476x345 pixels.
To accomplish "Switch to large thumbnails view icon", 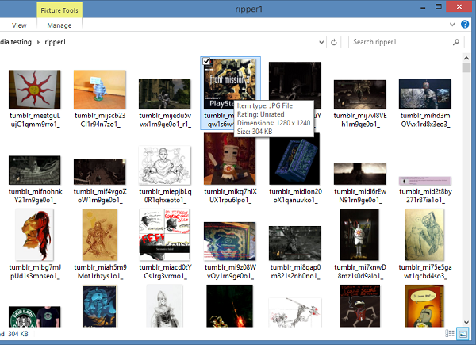I will pyautogui.click(x=463, y=333).
